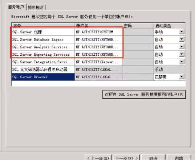
Task: Open startup type dropdown for Integration Services
Action: coord(182,62)
